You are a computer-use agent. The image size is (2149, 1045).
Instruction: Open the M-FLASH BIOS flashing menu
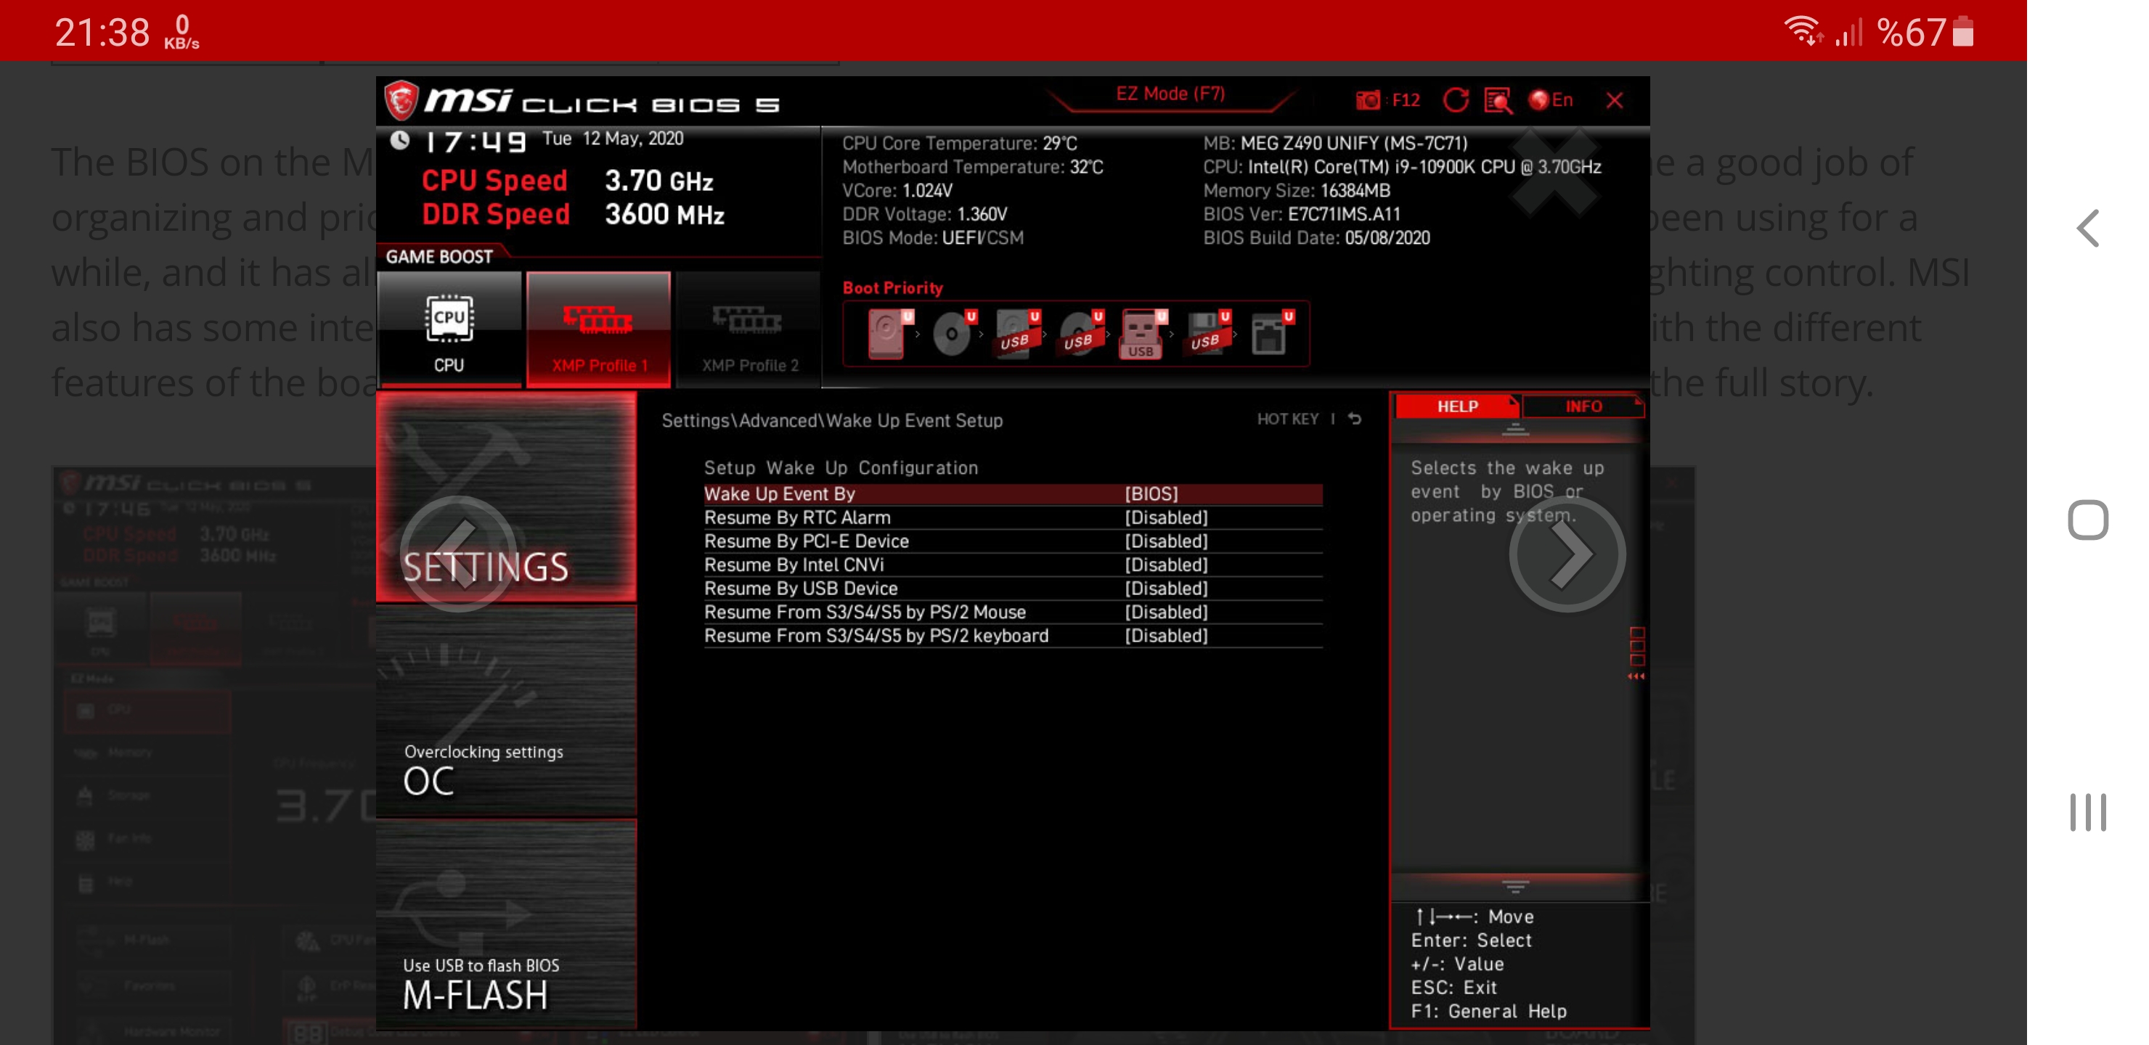pos(506,924)
